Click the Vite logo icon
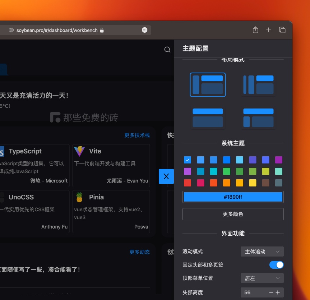 click(79, 151)
